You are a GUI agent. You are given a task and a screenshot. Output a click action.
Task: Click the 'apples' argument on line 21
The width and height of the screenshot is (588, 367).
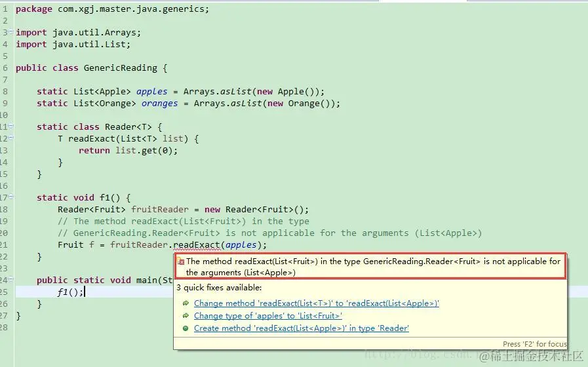tap(241, 245)
